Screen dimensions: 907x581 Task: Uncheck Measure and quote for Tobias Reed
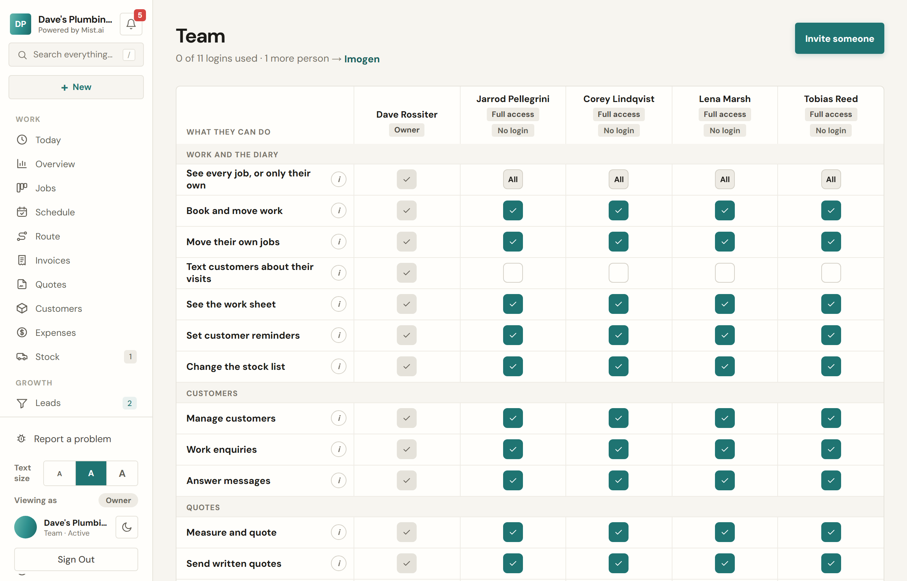click(831, 532)
